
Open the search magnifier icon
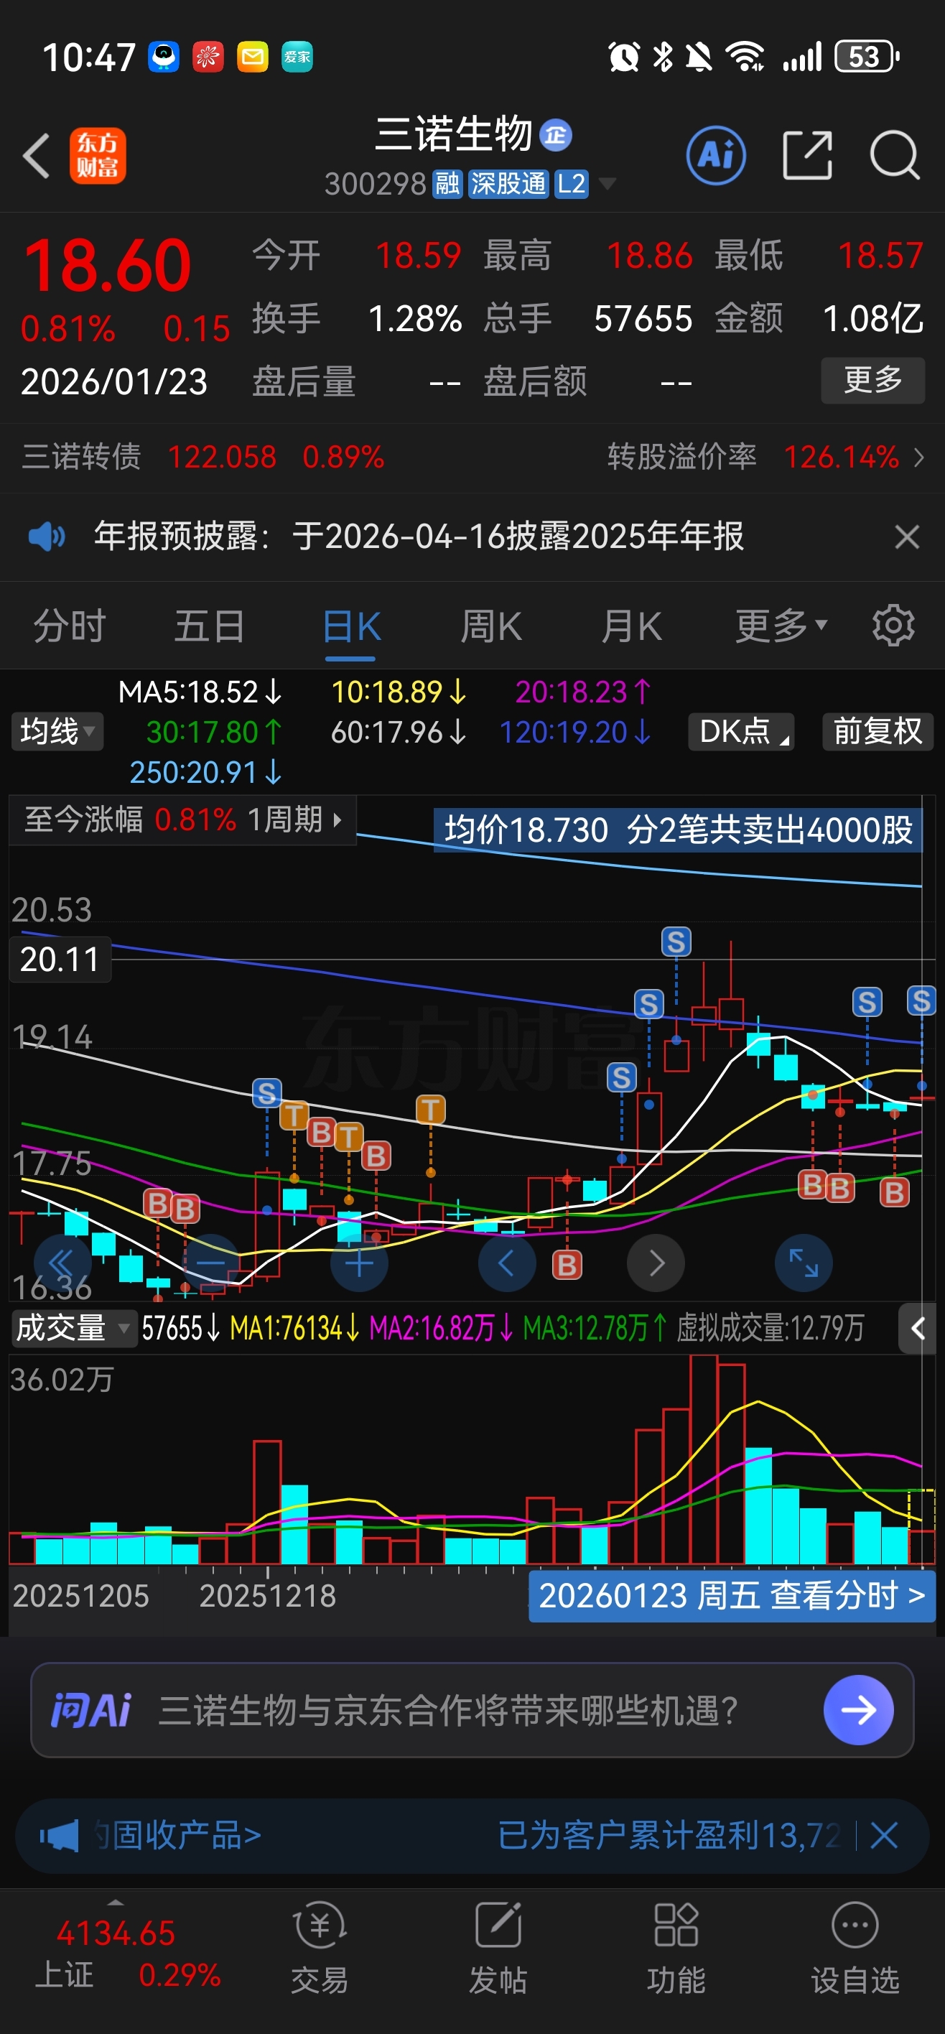(x=894, y=154)
